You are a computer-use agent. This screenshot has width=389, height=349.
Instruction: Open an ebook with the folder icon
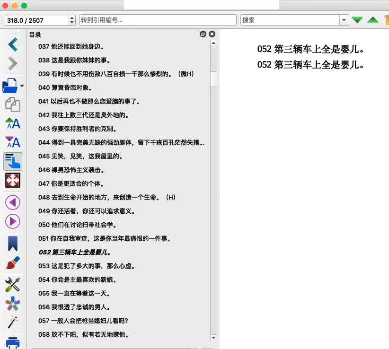coord(9,86)
